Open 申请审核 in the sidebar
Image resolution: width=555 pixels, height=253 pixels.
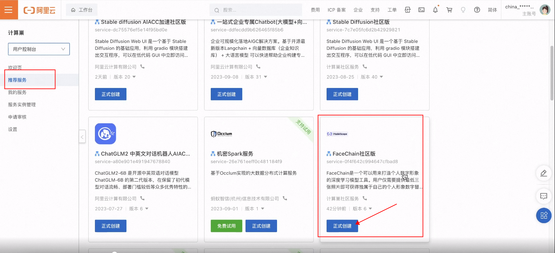tap(17, 117)
